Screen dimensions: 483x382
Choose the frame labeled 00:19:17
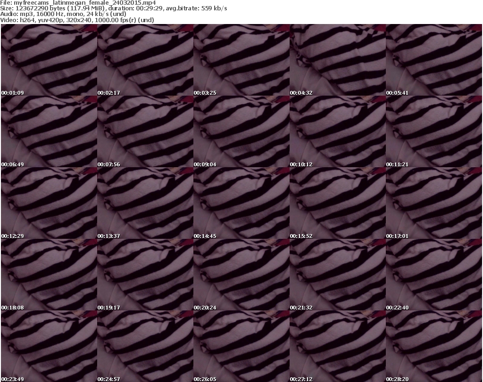(x=145, y=275)
